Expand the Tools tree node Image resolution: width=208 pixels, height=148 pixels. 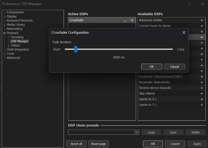pyautogui.click(x=4, y=54)
